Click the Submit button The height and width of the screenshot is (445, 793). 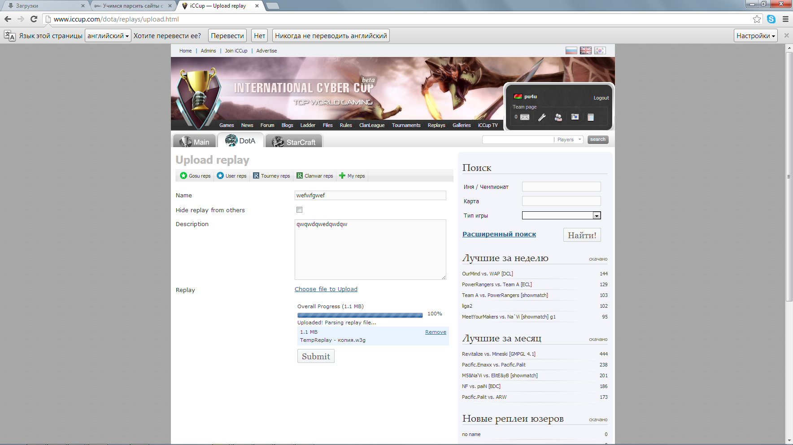click(x=316, y=356)
